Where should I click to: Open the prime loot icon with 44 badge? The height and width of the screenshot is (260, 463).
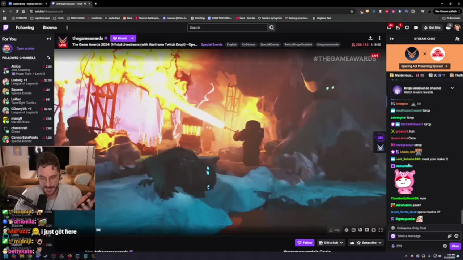pyautogui.click(x=389, y=27)
